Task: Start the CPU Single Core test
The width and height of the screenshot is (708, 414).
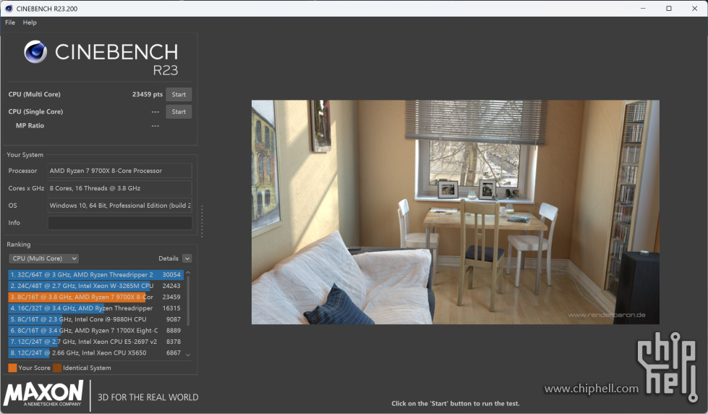Action: [x=179, y=111]
